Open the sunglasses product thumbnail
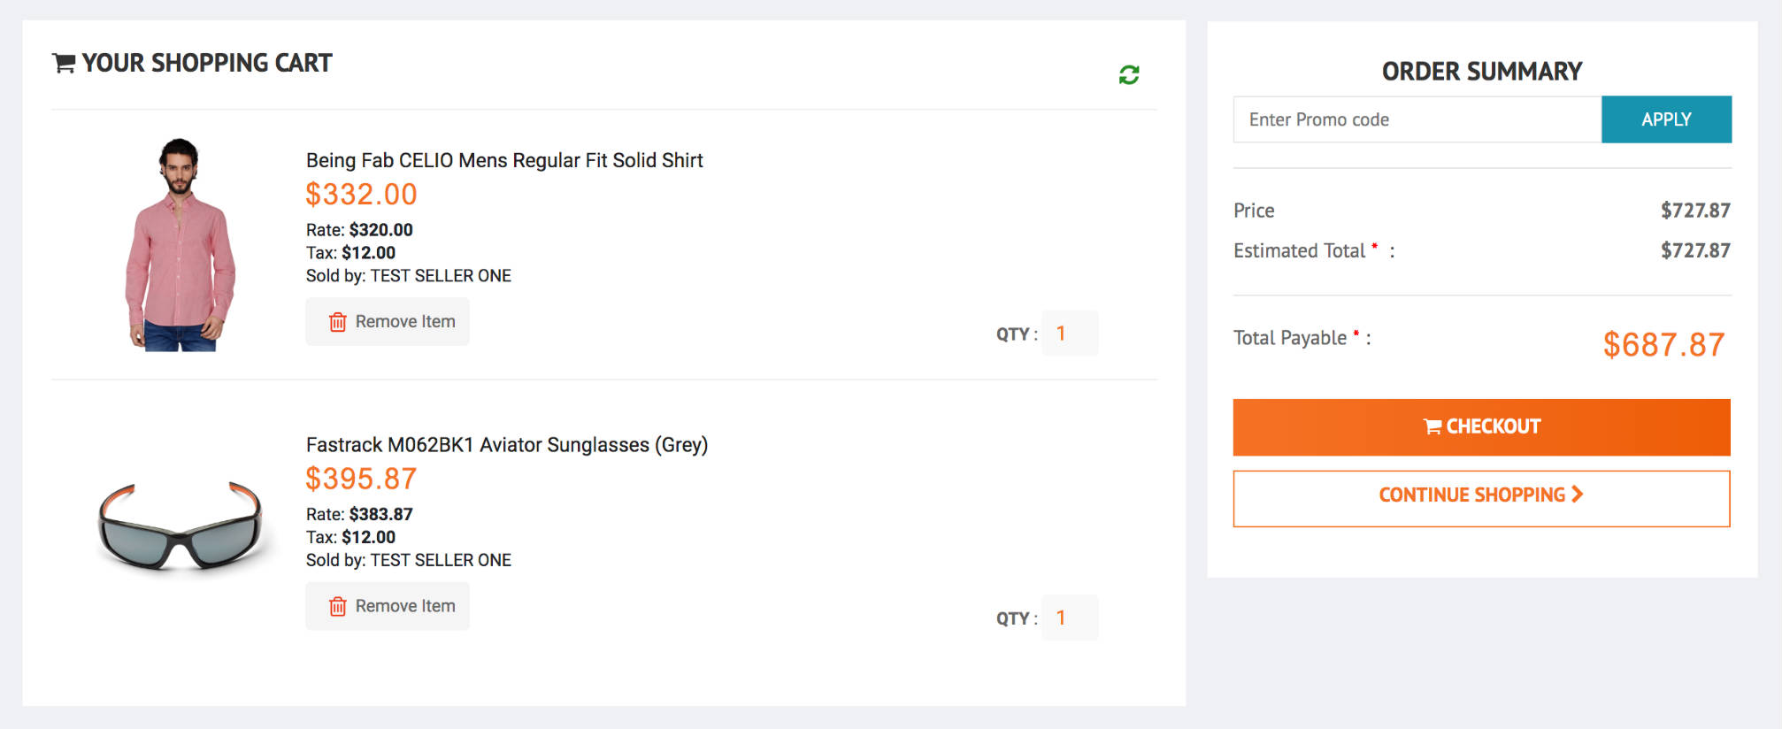Screen dimensions: 1782x729 coord(181,528)
